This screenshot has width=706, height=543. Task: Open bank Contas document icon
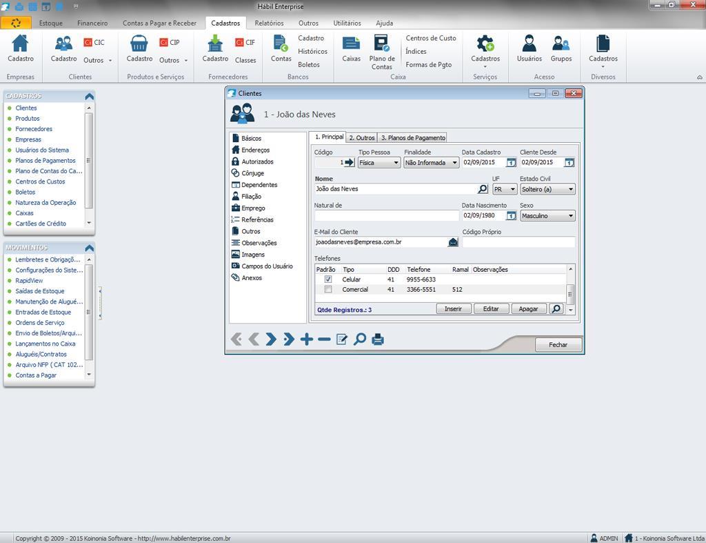click(x=281, y=43)
